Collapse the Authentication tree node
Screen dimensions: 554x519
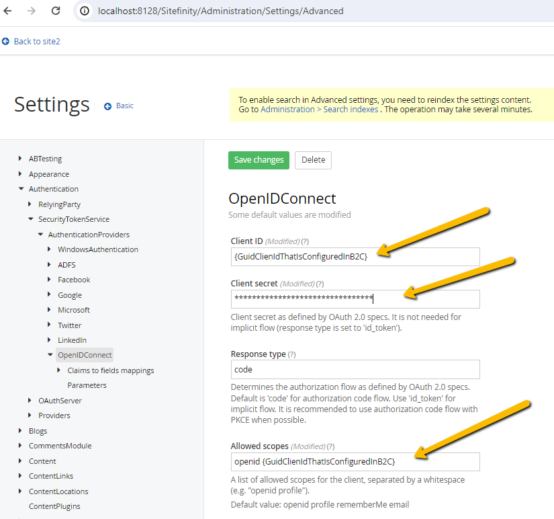[x=20, y=188]
